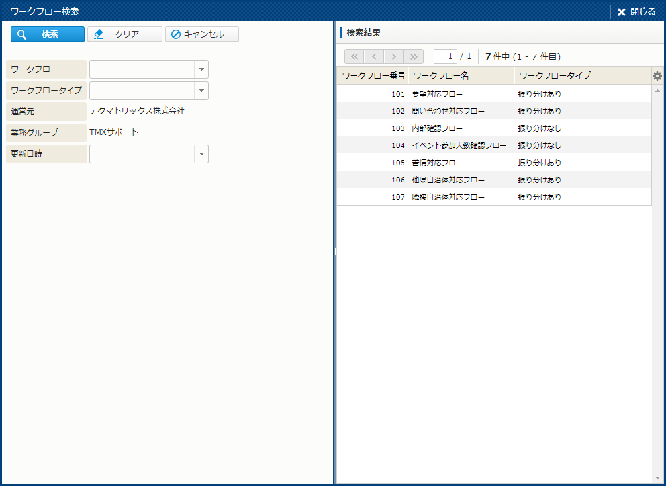Click the キャンセル cancel button
This screenshot has width=666, height=486.
[x=202, y=34]
